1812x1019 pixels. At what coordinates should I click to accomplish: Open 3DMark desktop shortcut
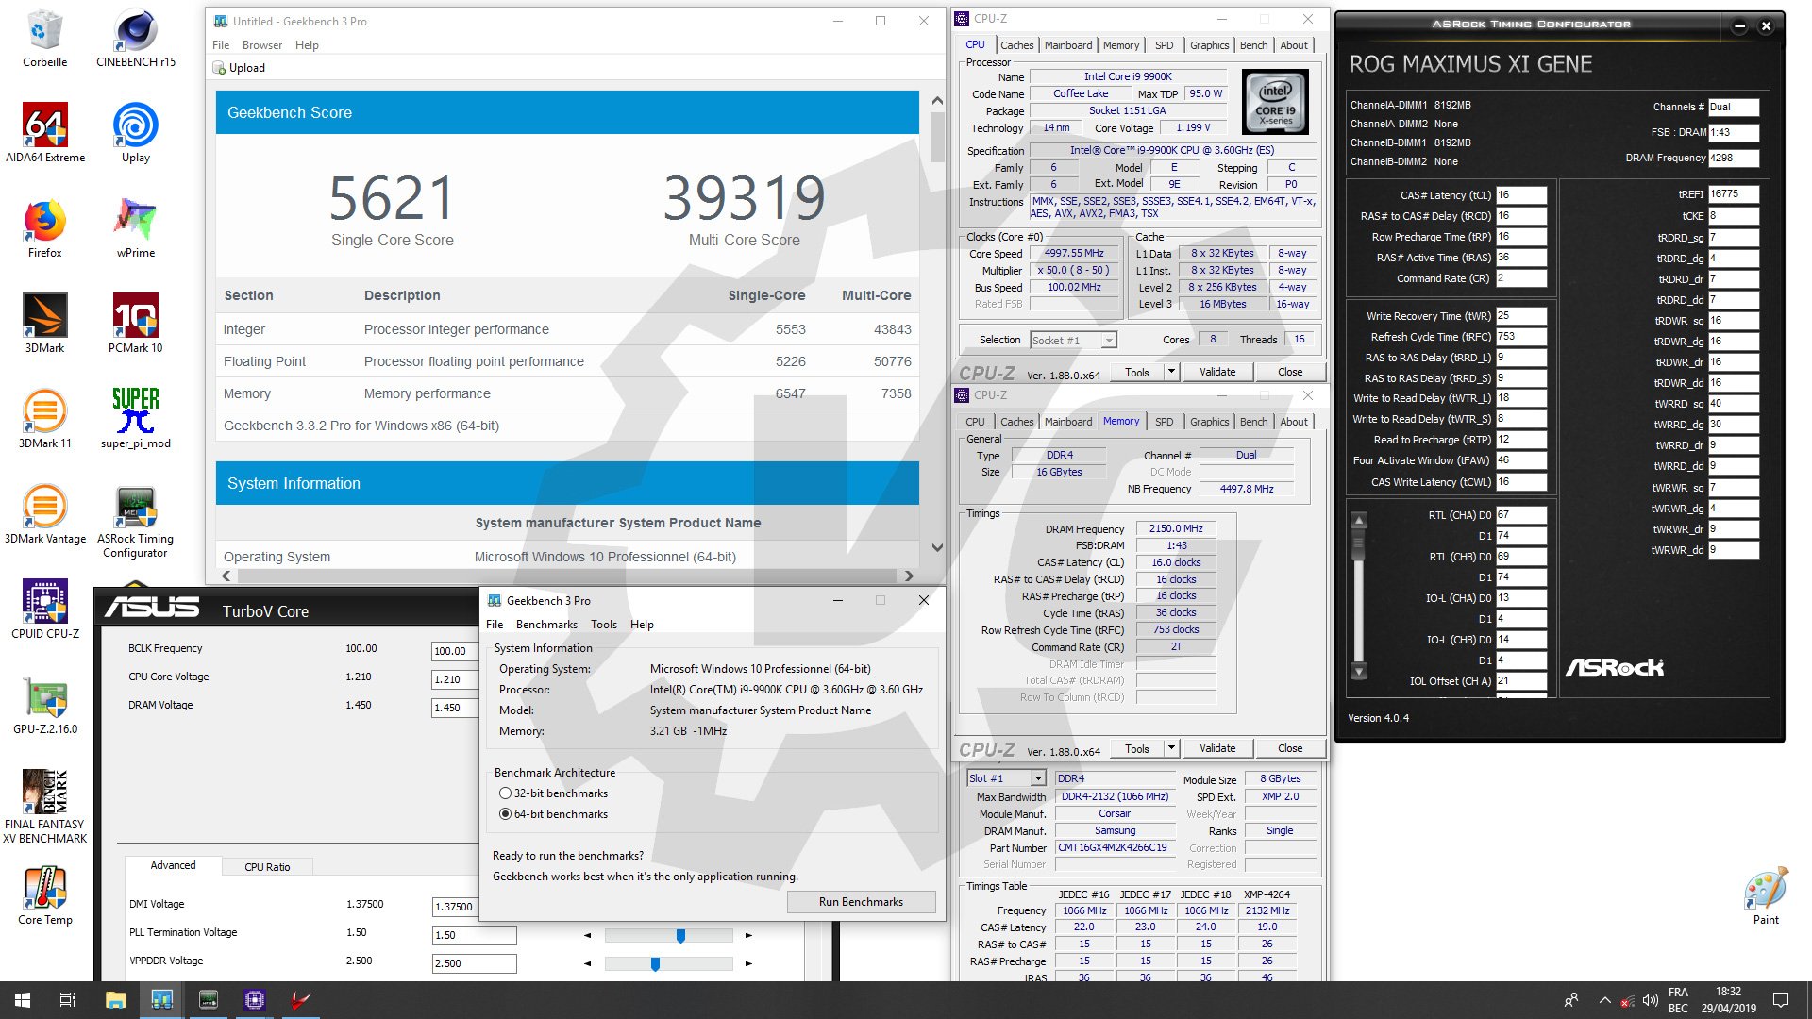(44, 324)
